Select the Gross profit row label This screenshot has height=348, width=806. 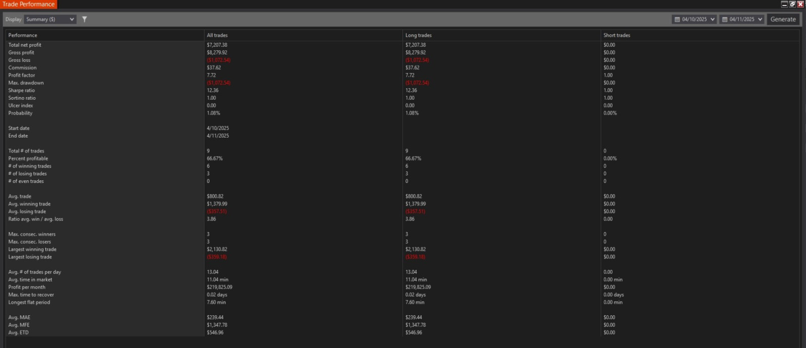(21, 52)
